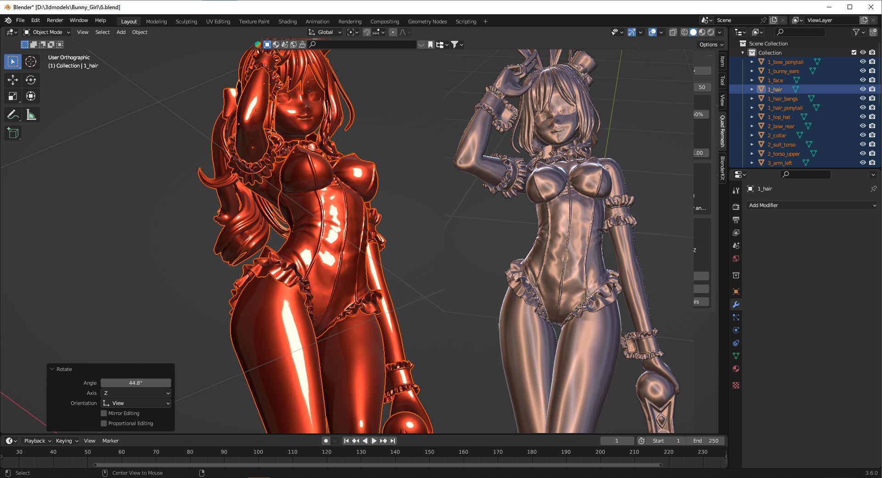Screen dimensions: 882x478
Task: Activate the combined Transform tool
Action: (x=31, y=96)
